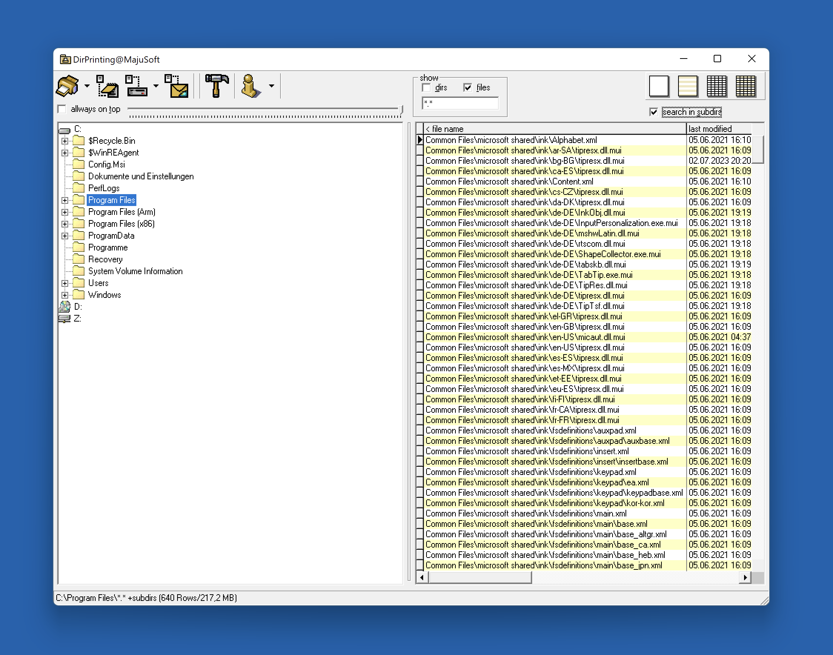The height and width of the screenshot is (655, 833).
Task: Click the date cell '05.06.2021 04:37'
Action: [720, 337]
